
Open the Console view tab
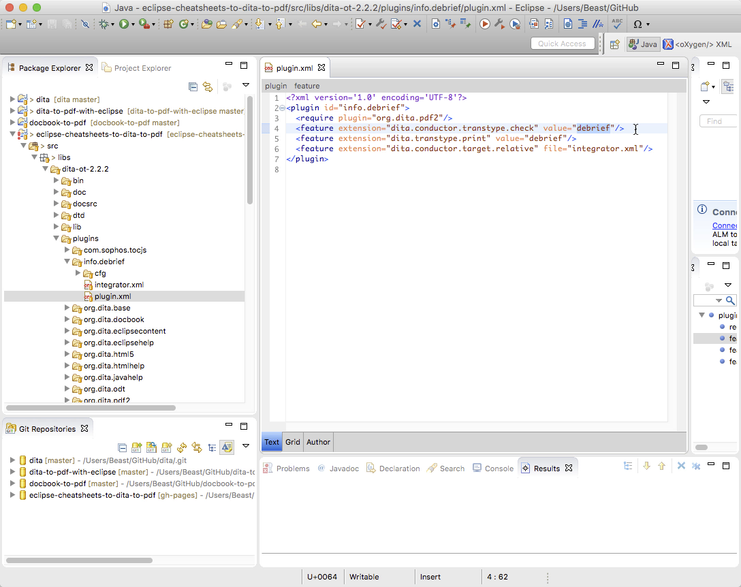pyautogui.click(x=493, y=469)
